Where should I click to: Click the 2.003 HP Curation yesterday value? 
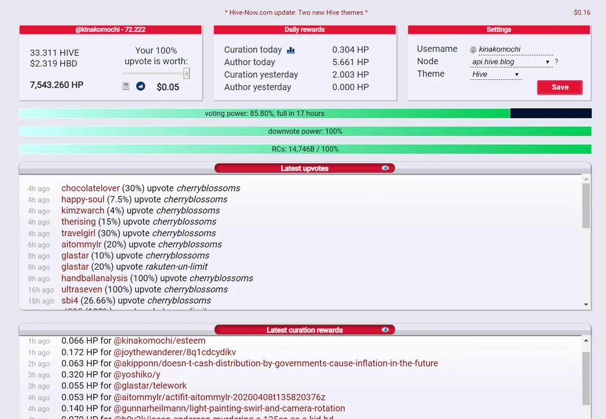click(350, 75)
